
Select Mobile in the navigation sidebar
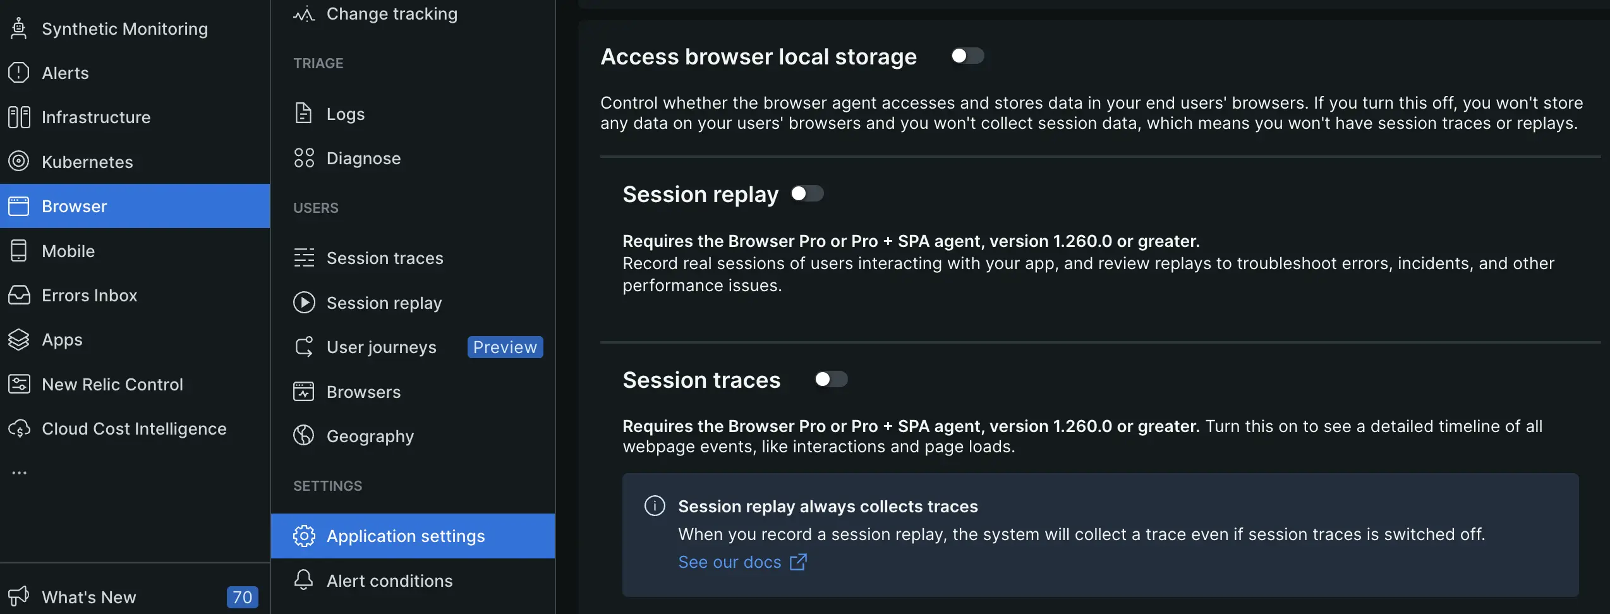click(68, 251)
